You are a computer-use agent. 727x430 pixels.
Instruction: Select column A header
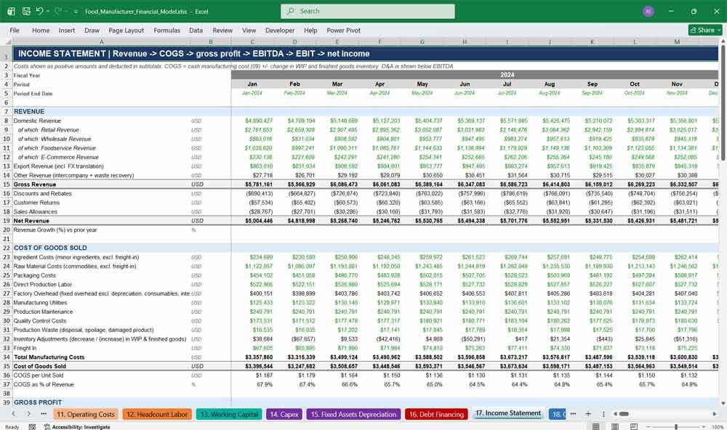[102, 41]
